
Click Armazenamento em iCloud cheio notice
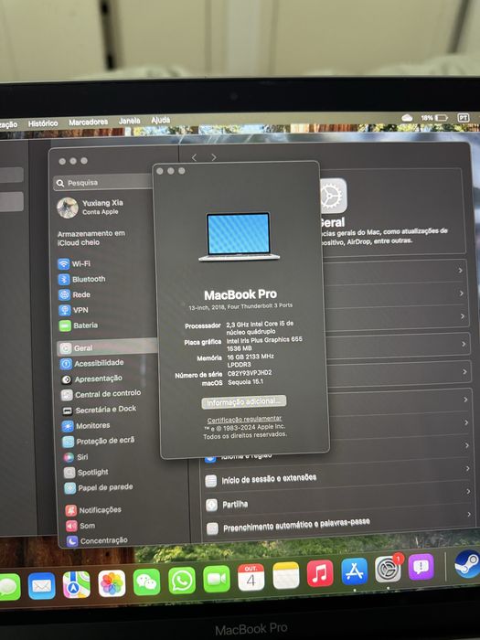pyautogui.click(x=91, y=238)
